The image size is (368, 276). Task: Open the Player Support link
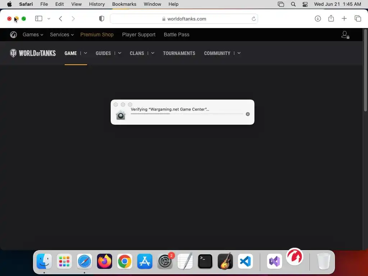(x=139, y=34)
